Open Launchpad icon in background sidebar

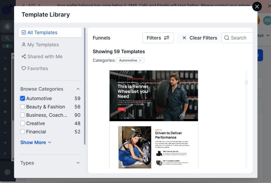5,58
